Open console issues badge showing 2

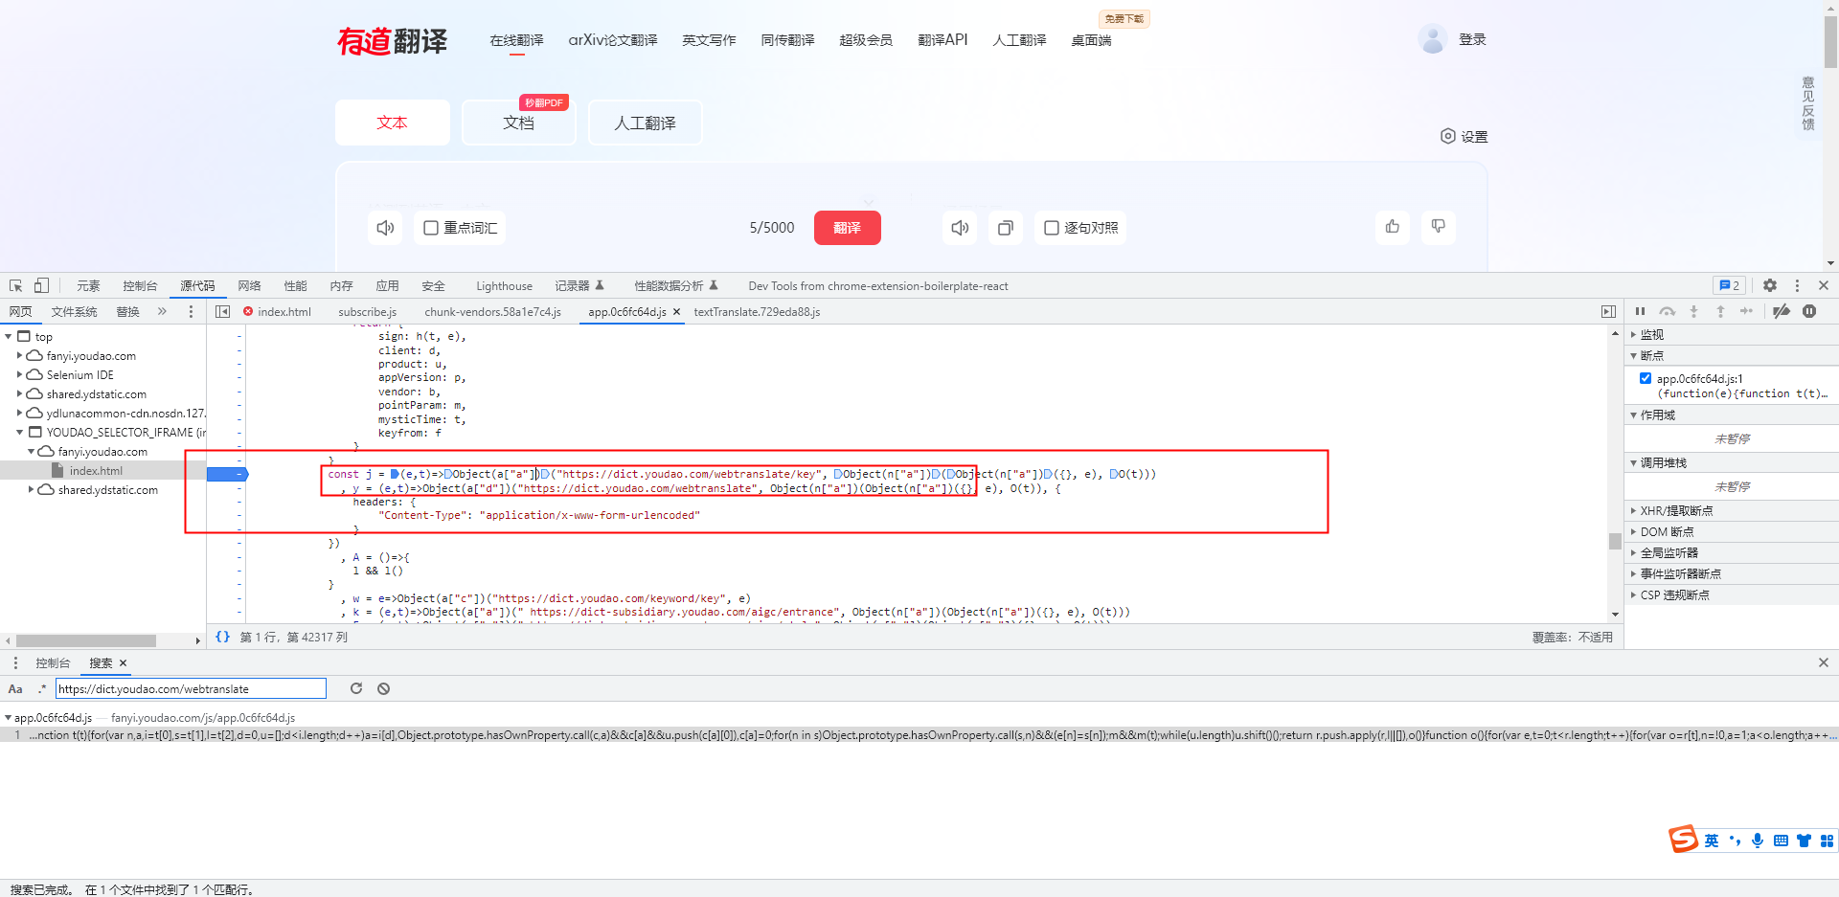1730,285
